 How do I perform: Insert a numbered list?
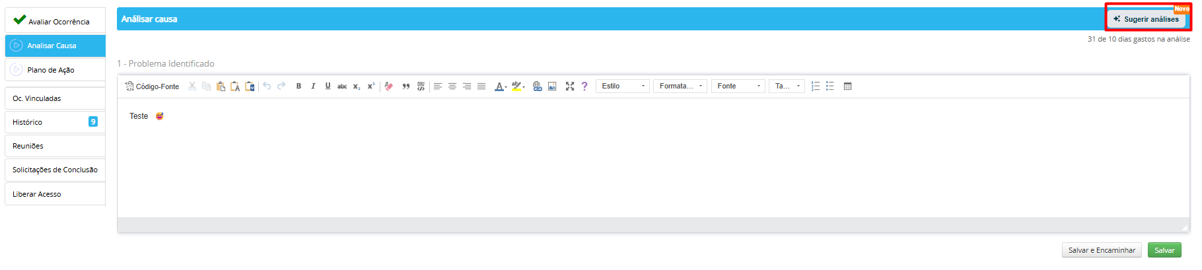816,86
